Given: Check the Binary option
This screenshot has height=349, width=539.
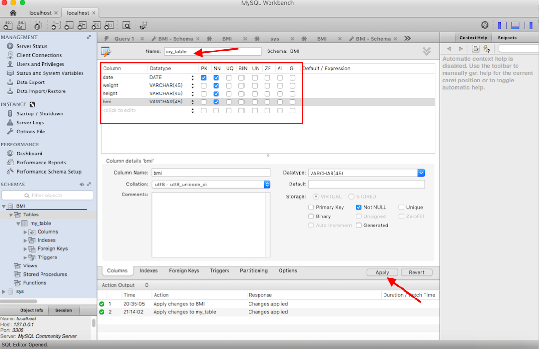Looking at the screenshot, I should pos(311,216).
